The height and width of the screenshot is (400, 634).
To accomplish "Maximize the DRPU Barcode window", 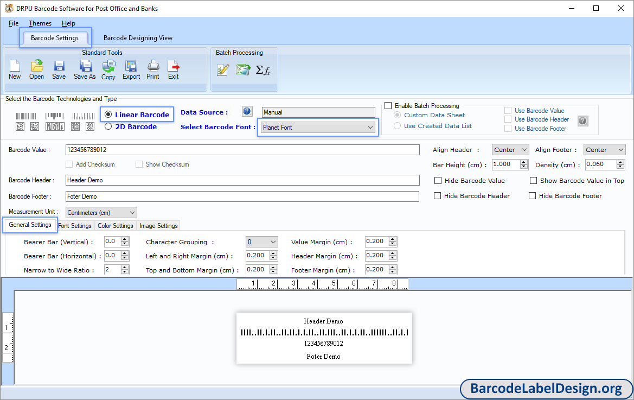I will [596, 8].
